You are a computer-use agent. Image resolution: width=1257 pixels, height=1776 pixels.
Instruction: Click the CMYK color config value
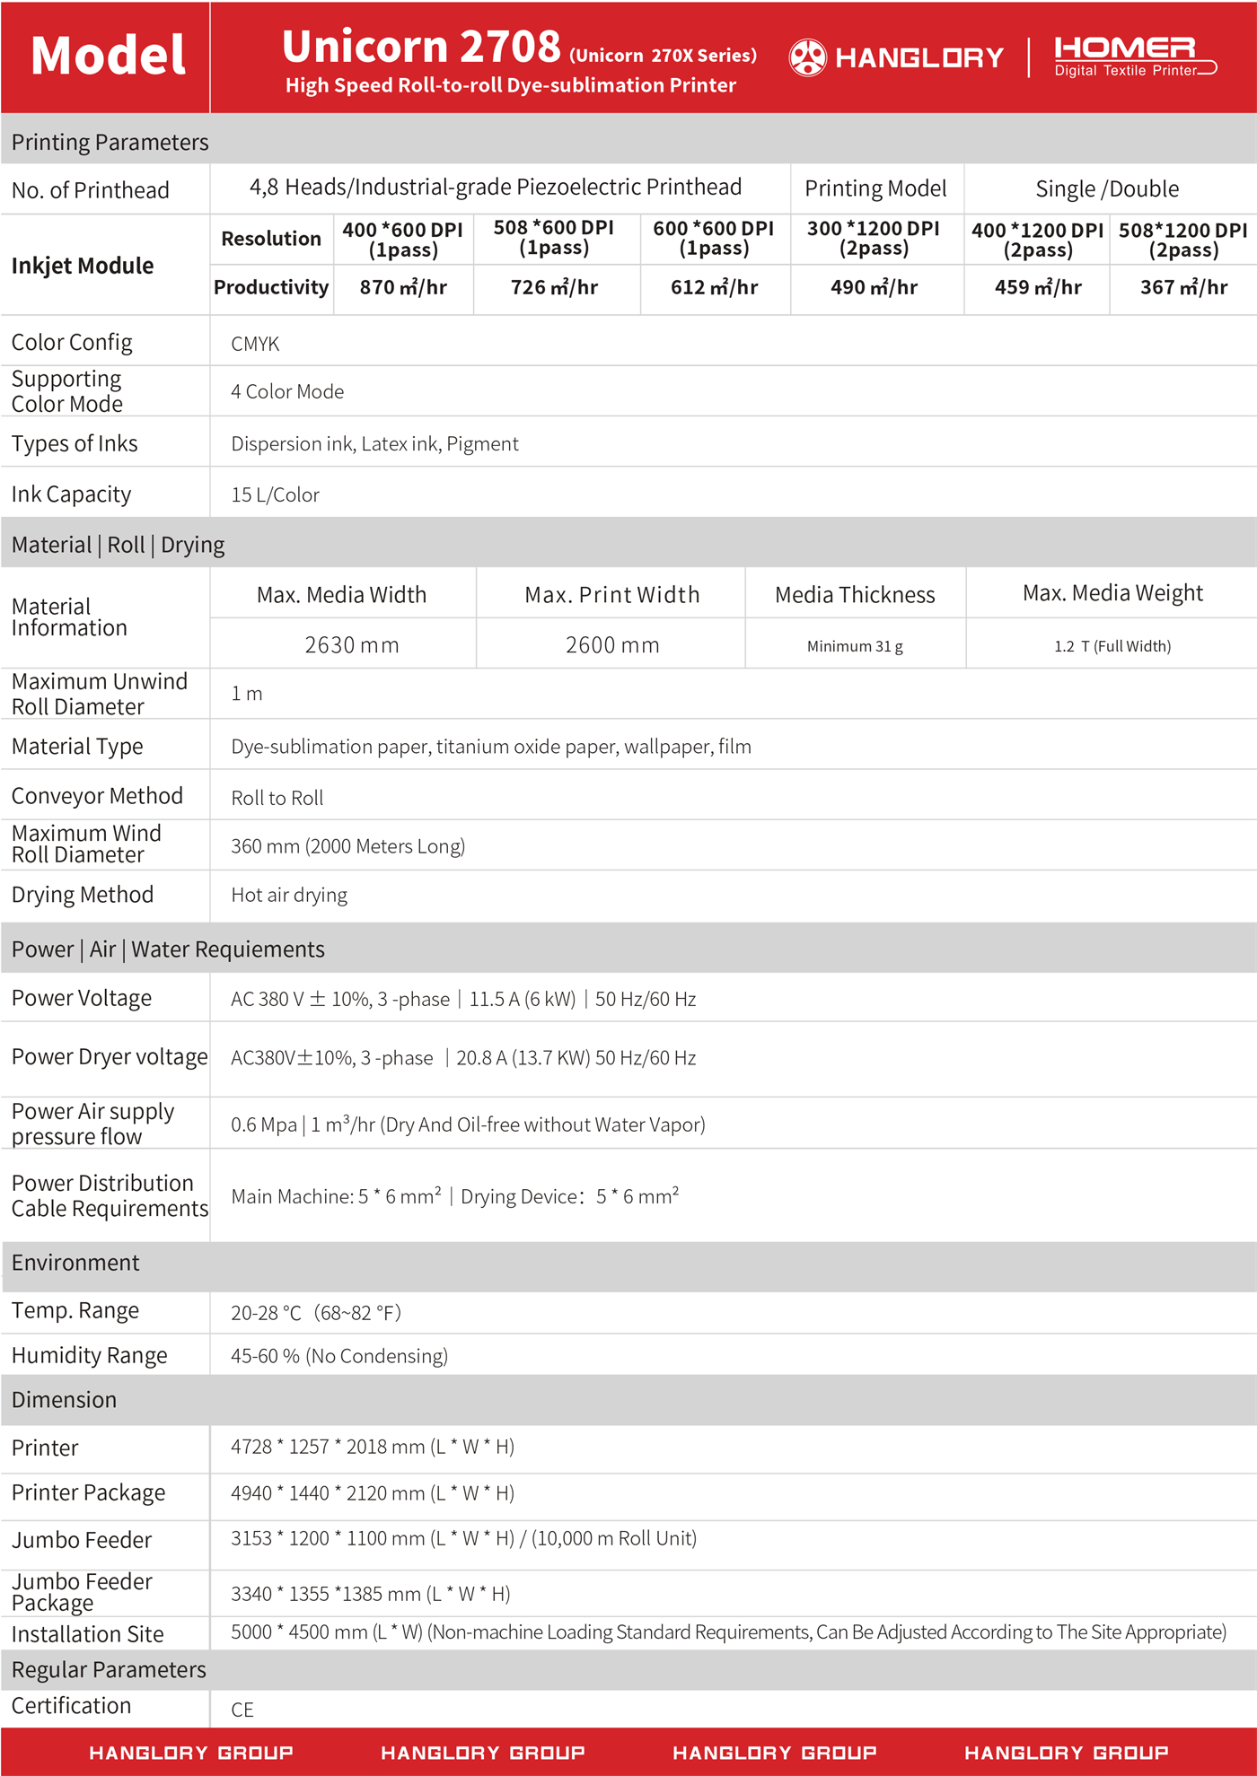tap(255, 344)
